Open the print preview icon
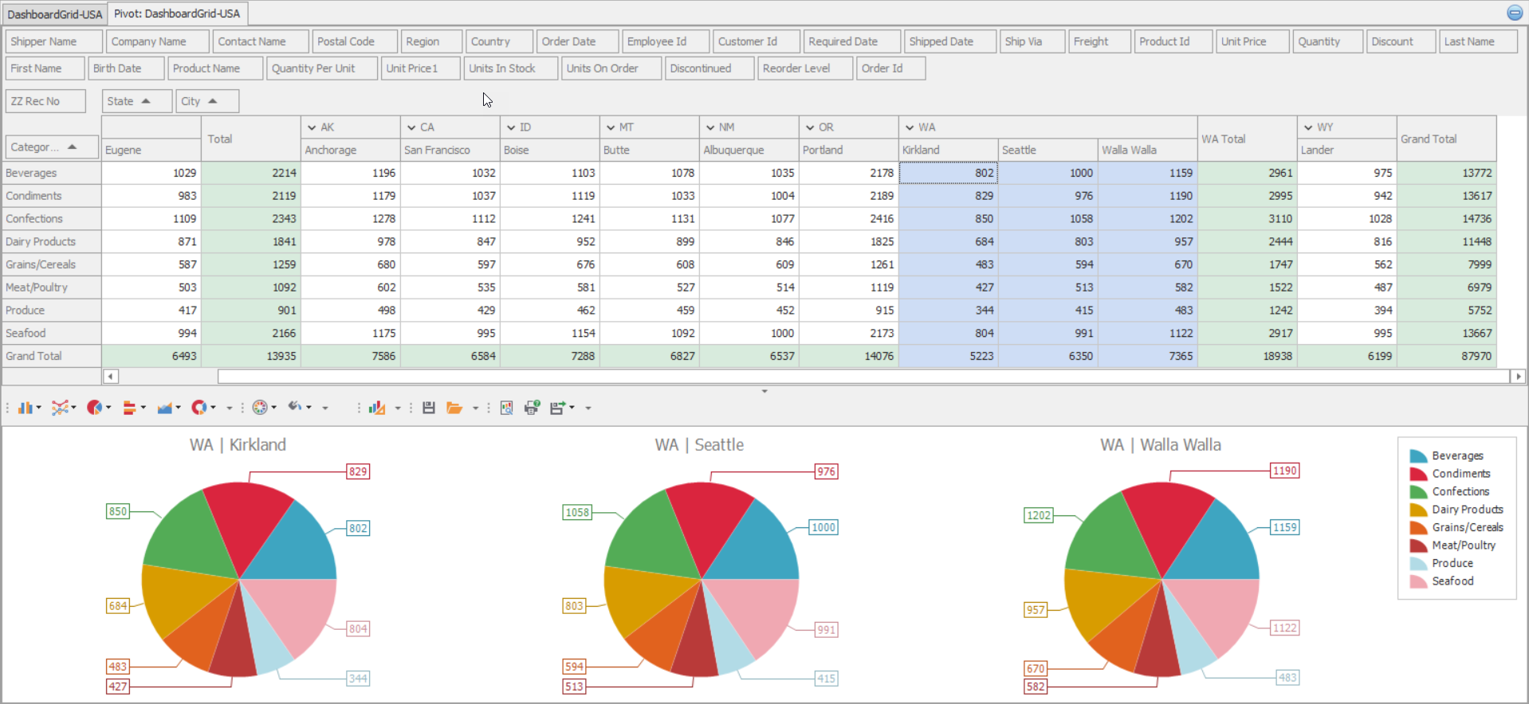This screenshot has height=704, width=1529. point(506,408)
